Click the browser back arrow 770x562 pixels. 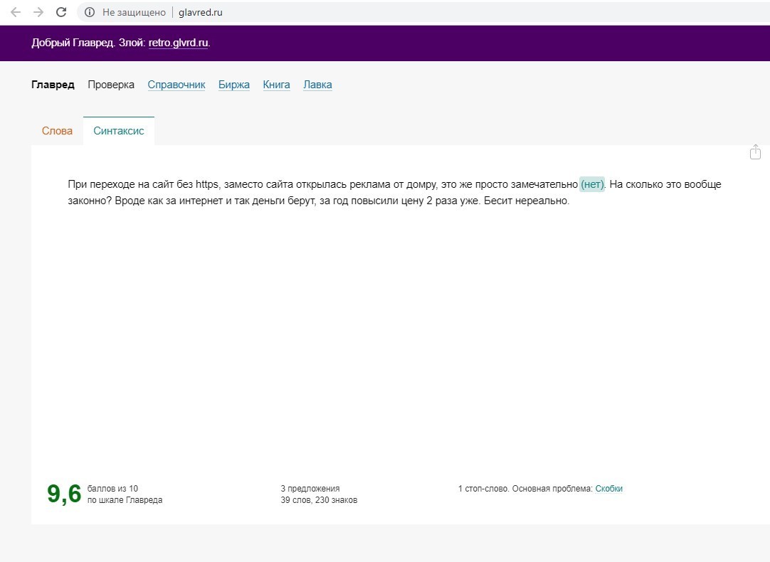(16, 12)
